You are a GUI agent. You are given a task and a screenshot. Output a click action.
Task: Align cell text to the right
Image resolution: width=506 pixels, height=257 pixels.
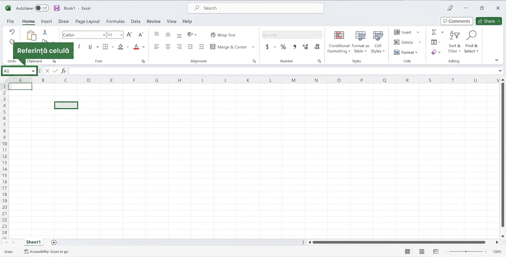[179, 47]
